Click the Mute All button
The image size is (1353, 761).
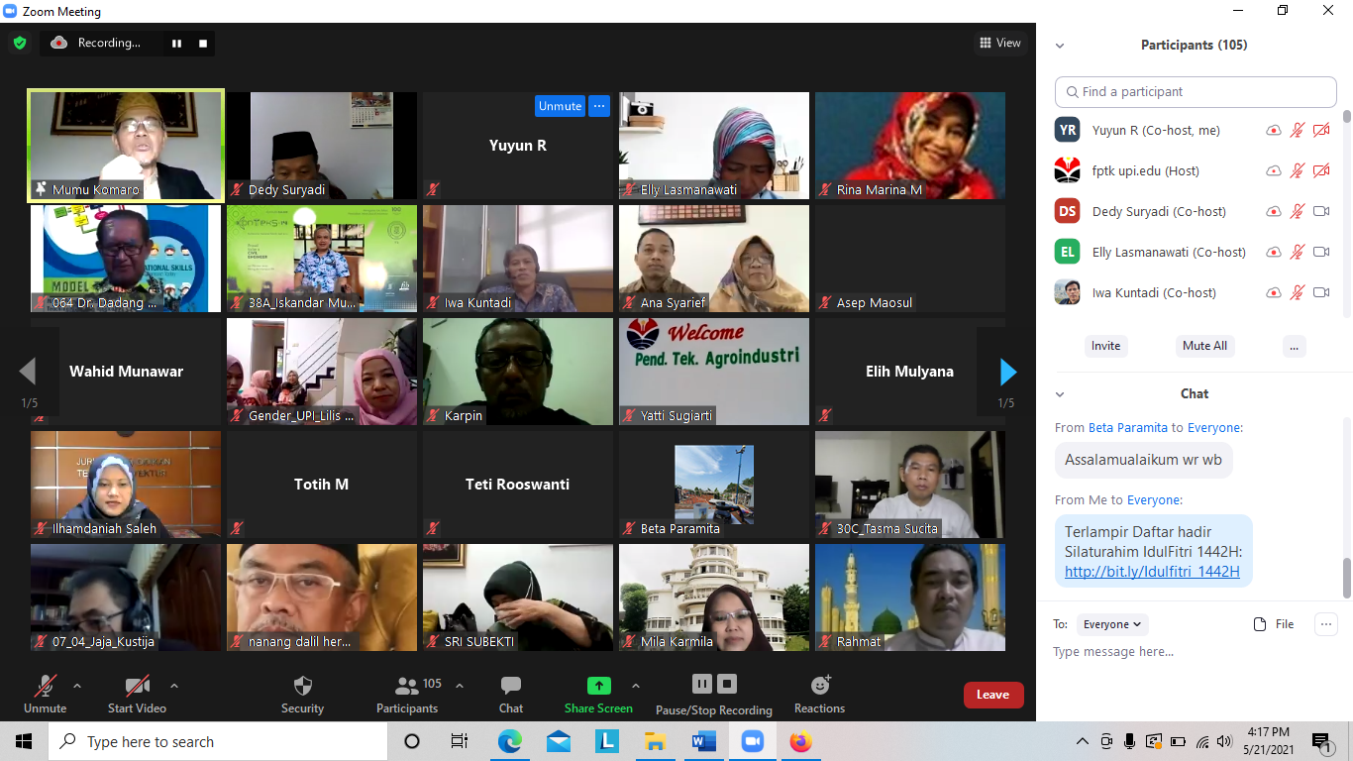click(1204, 346)
